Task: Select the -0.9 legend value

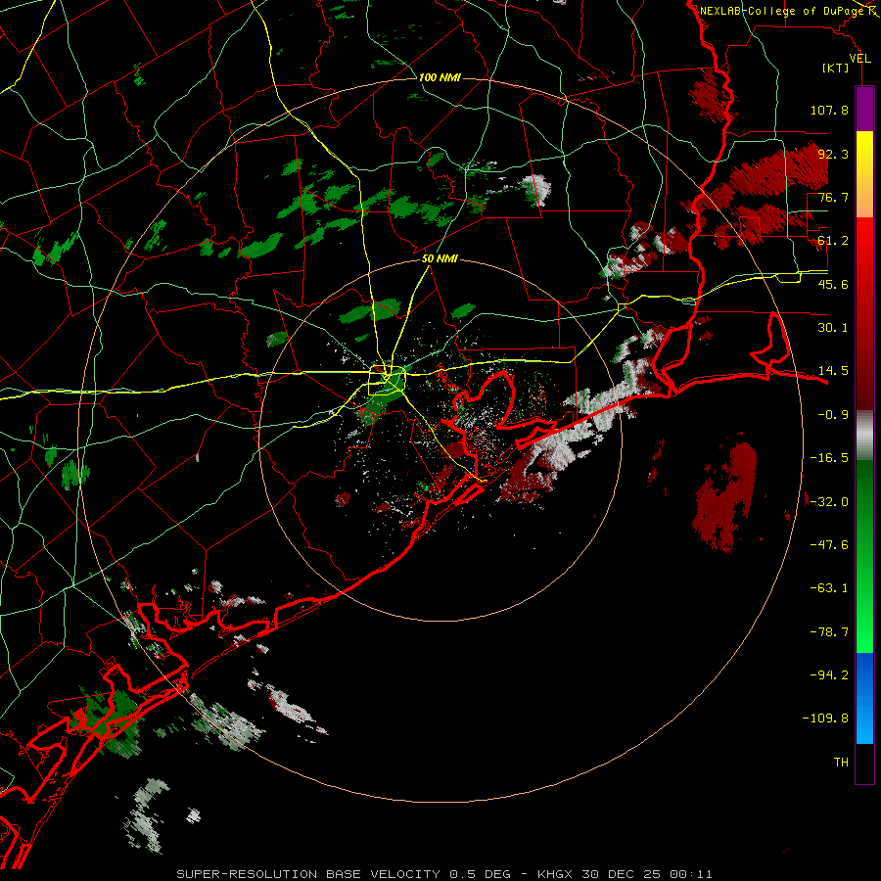Action: point(833,415)
